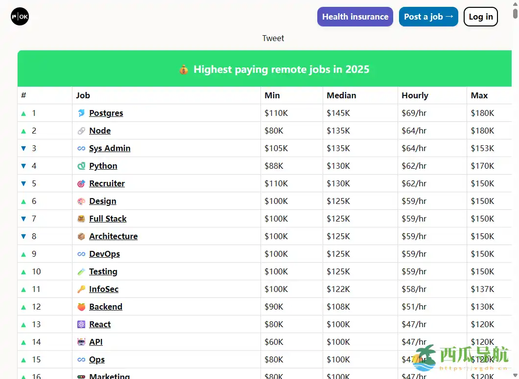Click the artist palette icon beside Design
The image size is (519, 379).
click(81, 201)
